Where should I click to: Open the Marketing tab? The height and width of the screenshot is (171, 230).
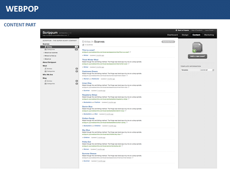point(209,35)
